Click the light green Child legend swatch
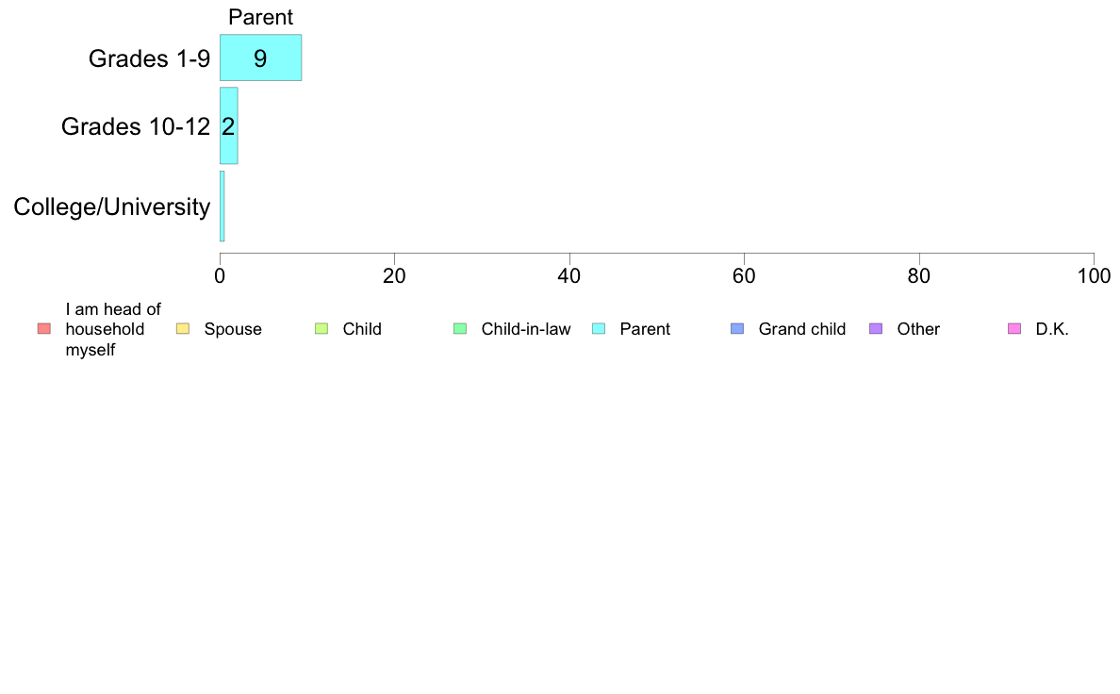This screenshot has width=1120, height=694. (x=321, y=328)
